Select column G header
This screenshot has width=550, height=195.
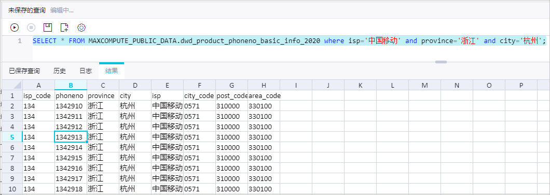pyautogui.click(x=232, y=85)
